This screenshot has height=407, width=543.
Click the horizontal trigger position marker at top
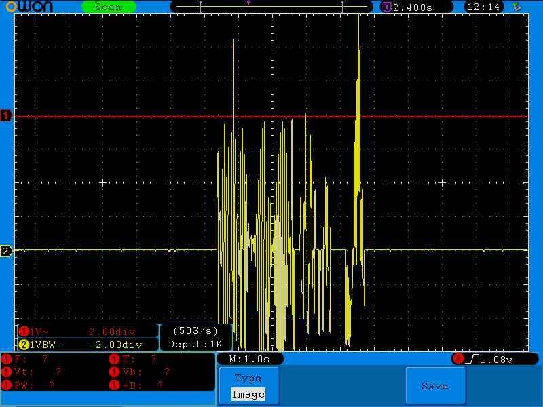pos(248,3)
